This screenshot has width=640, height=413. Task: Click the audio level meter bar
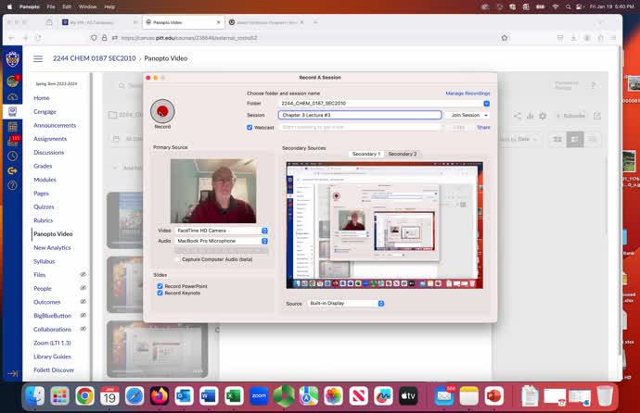tap(222, 251)
